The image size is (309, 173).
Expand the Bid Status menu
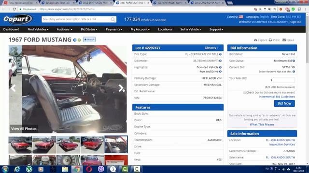click(x=89, y=29)
